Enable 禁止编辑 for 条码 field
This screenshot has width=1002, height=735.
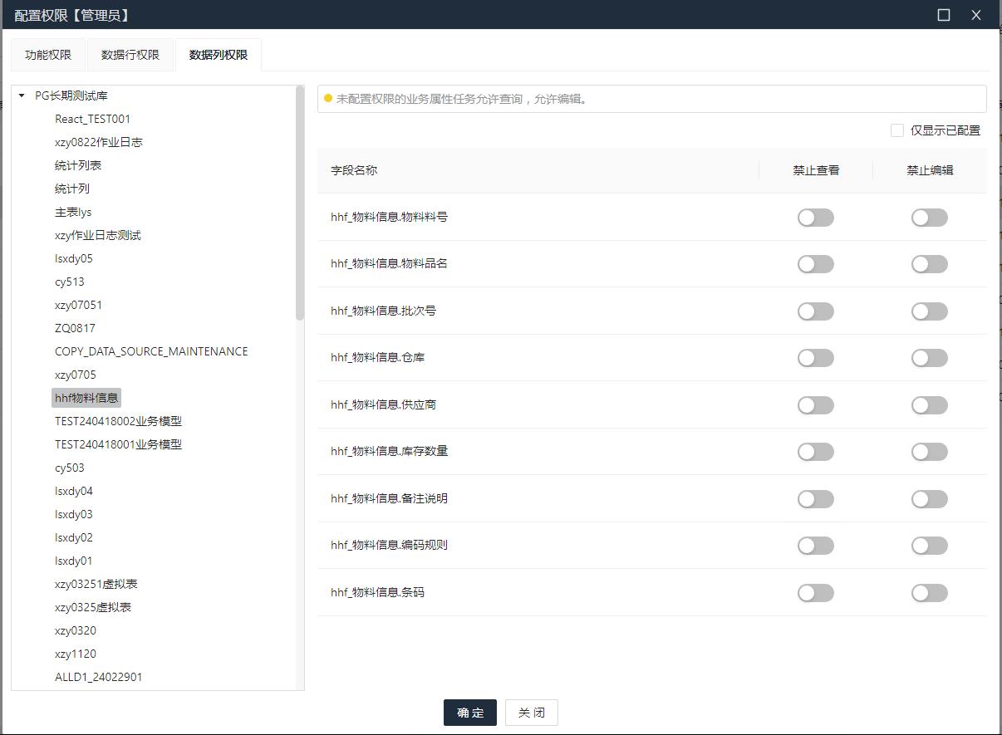[x=929, y=593]
